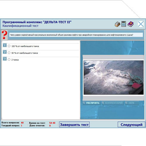Click the text '50 % от наибольшего танка'
The width and height of the screenshot is (146, 146).
tap(25, 53)
